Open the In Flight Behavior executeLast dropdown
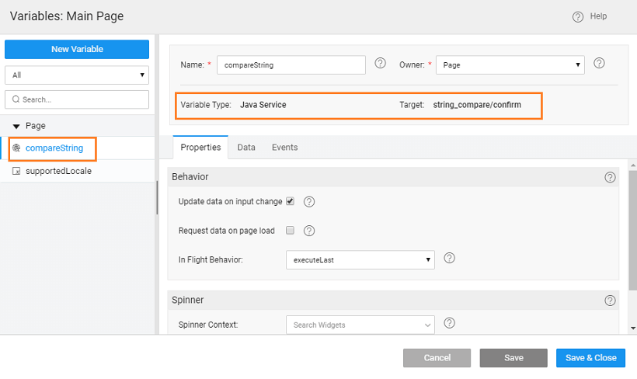Screen dimensions: 637x379 point(360,259)
